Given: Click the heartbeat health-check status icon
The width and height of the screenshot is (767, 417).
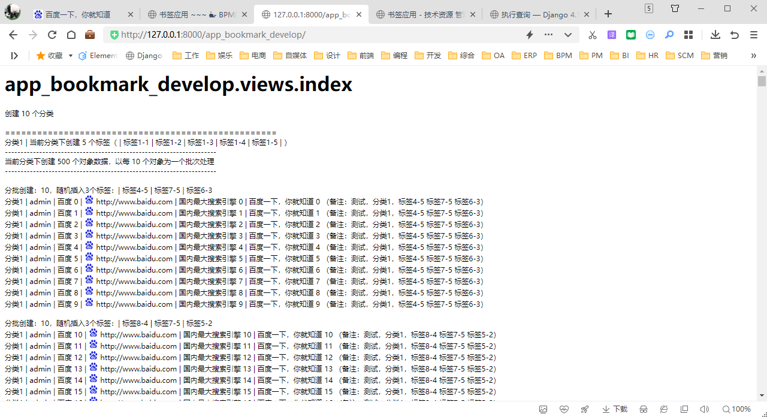Looking at the screenshot, I should coord(564,409).
